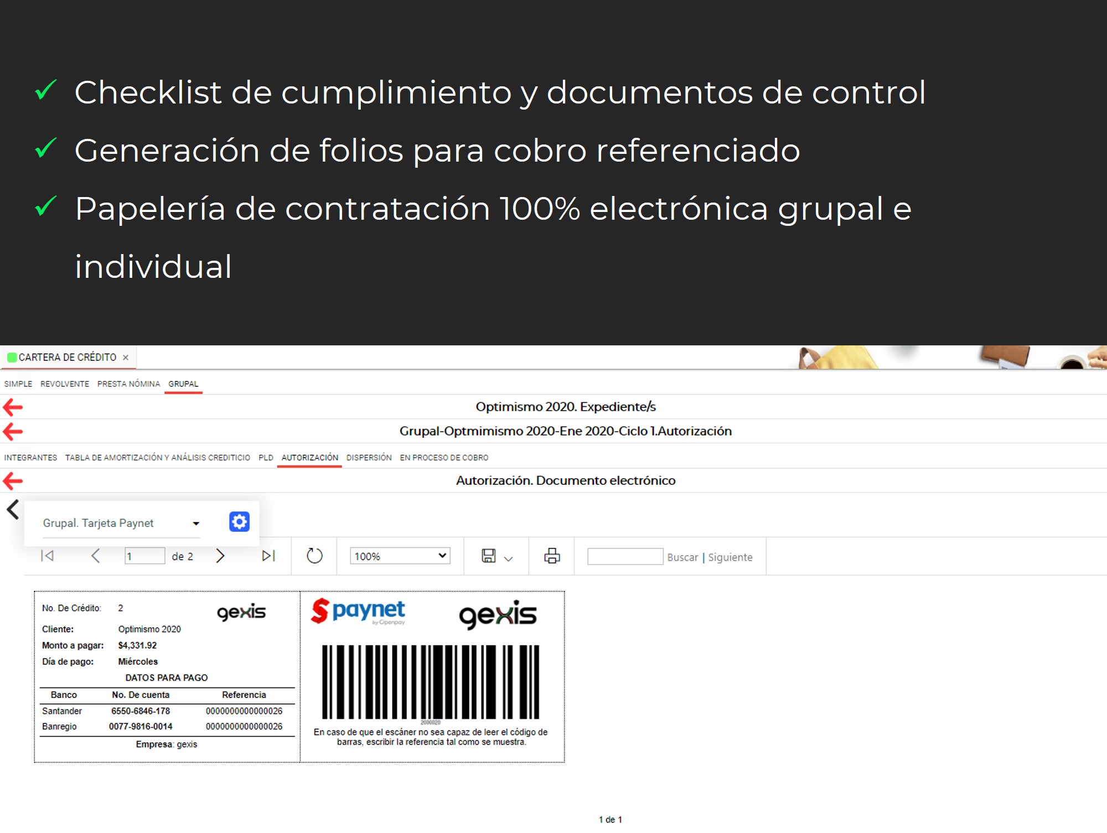This screenshot has width=1107, height=833.
Task: Expand export options arrow next to save
Action: tap(509, 559)
